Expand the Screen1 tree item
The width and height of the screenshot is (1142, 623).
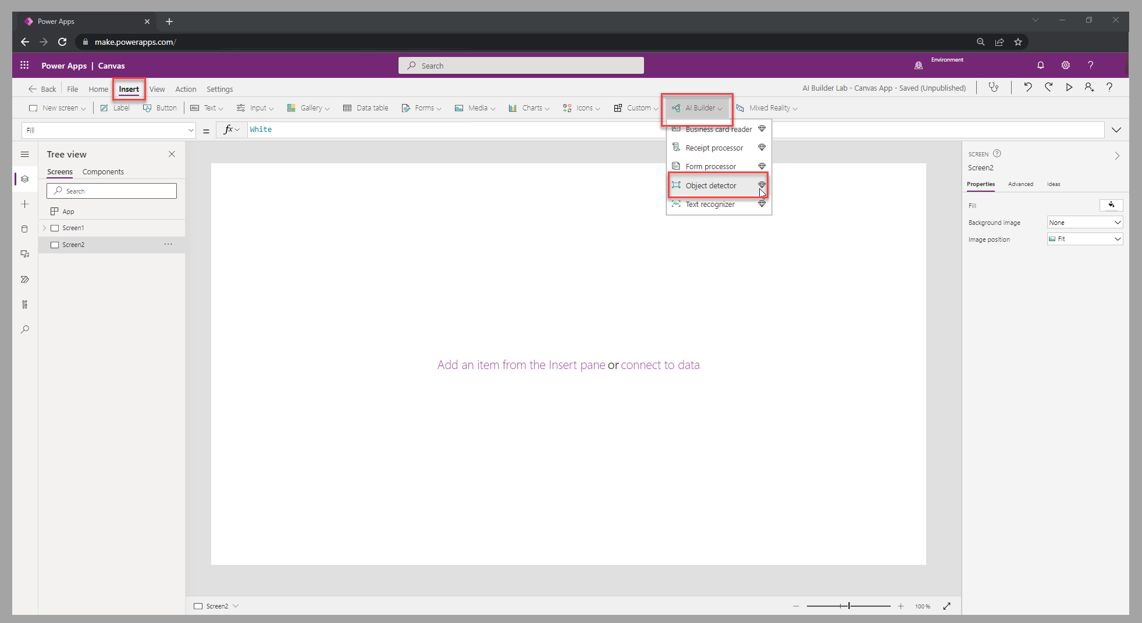(45, 227)
